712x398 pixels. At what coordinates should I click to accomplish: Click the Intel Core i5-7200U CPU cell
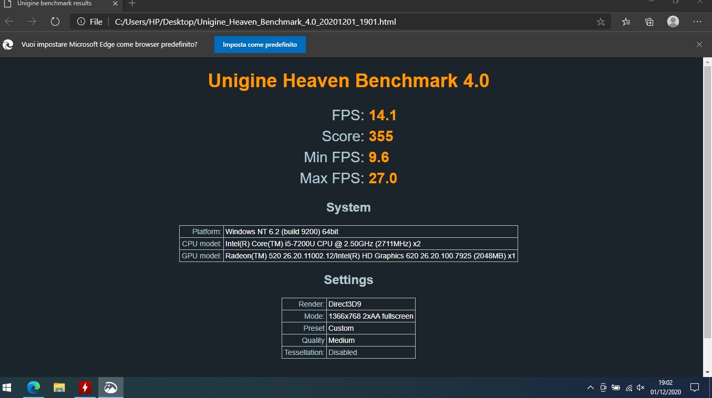pyautogui.click(x=370, y=244)
